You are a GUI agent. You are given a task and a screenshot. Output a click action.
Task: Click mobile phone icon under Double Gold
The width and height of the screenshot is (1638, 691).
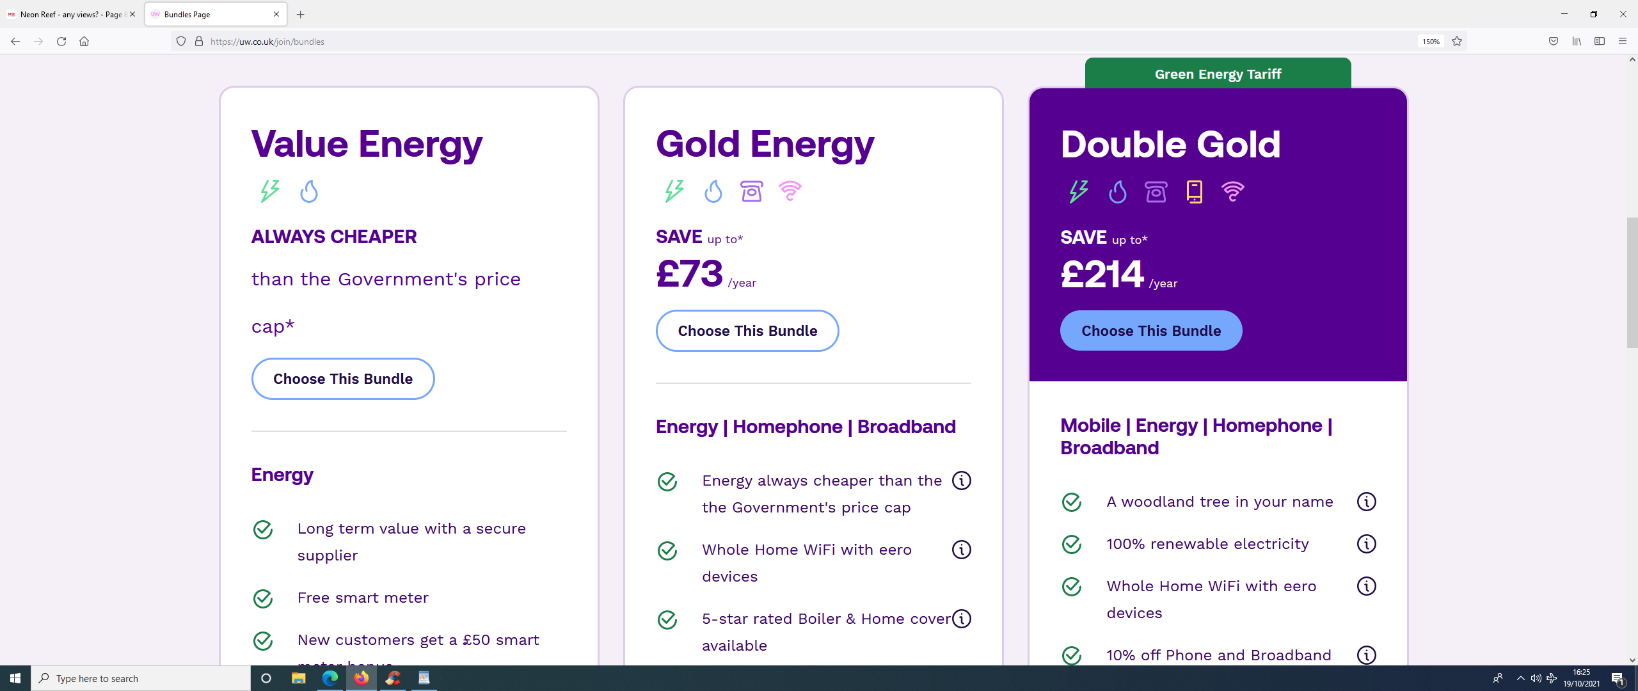click(x=1194, y=191)
